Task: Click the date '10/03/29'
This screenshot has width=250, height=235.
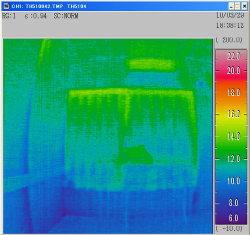Action: click(x=230, y=15)
